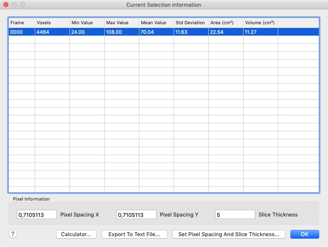Click the Min Value column header
Image resolution: width=328 pixels, height=247 pixels.
(x=87, y=23)
